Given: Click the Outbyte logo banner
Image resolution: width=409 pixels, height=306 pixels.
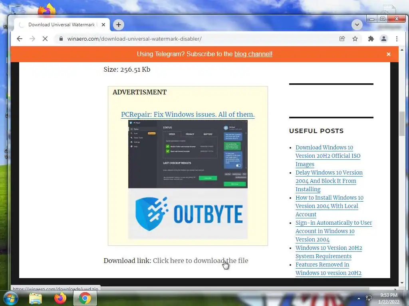Looking at the screenshot, I should [188, 214].
